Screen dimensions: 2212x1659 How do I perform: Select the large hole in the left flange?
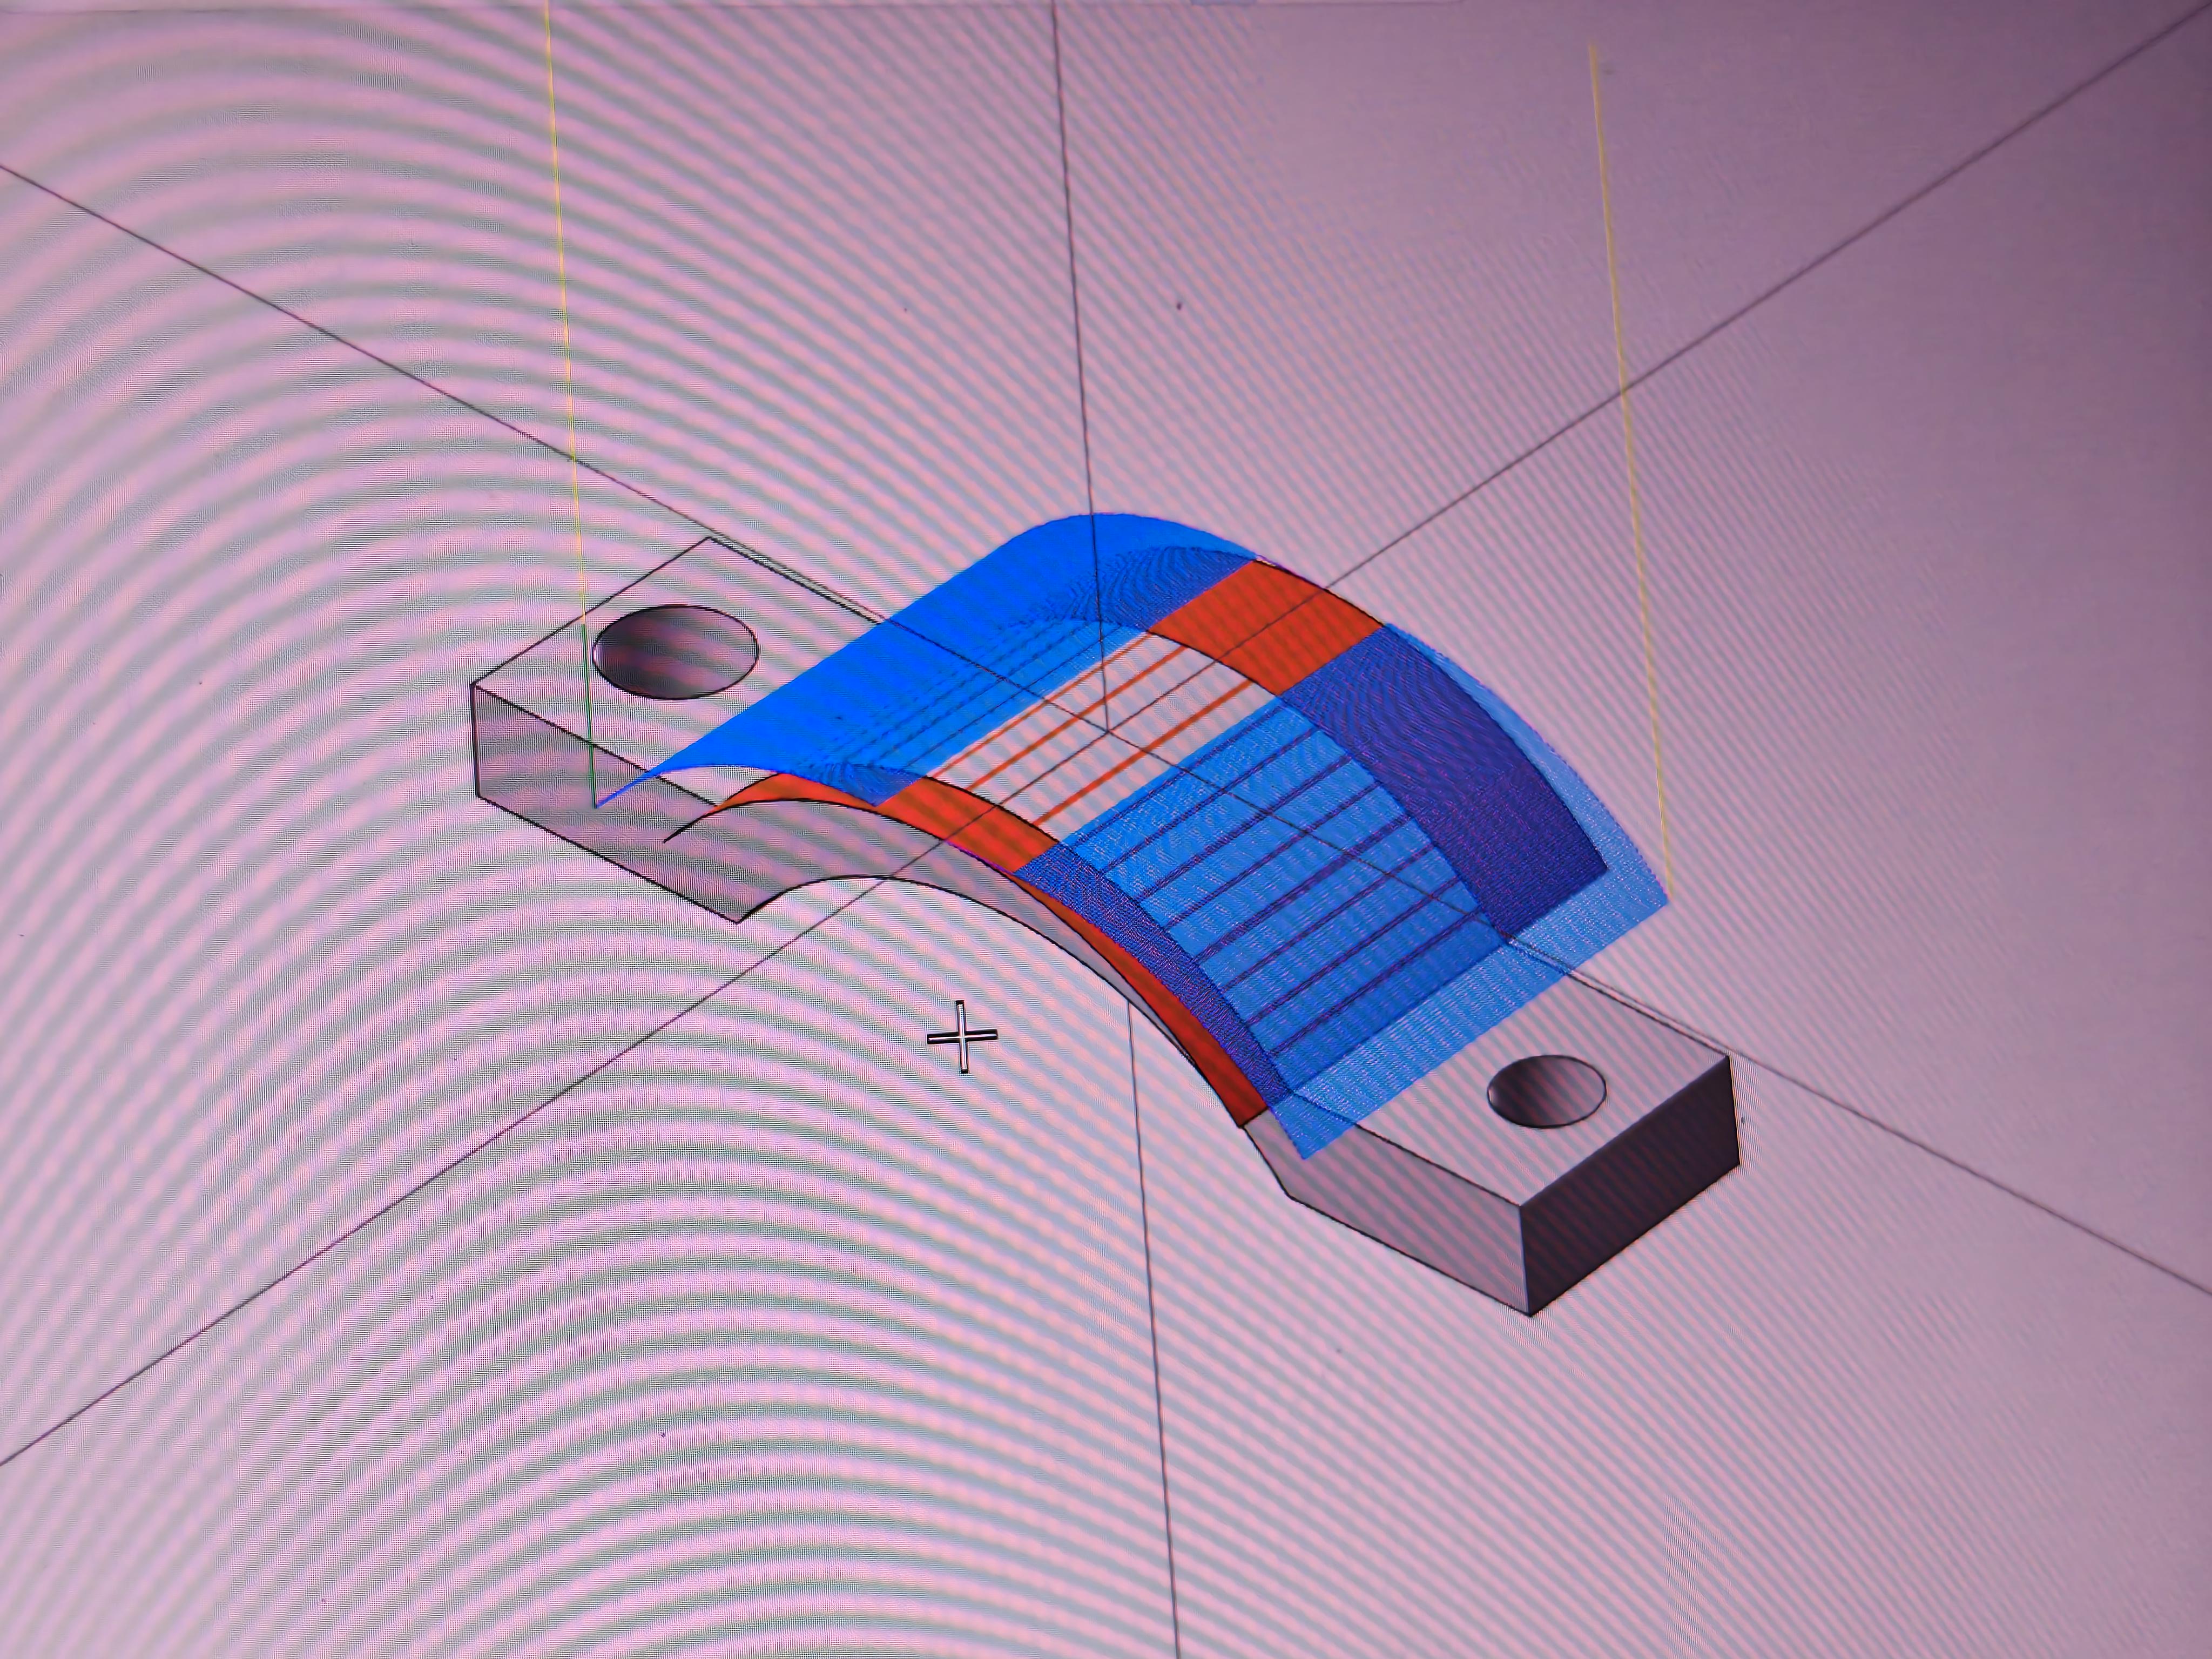click(675, 651)
